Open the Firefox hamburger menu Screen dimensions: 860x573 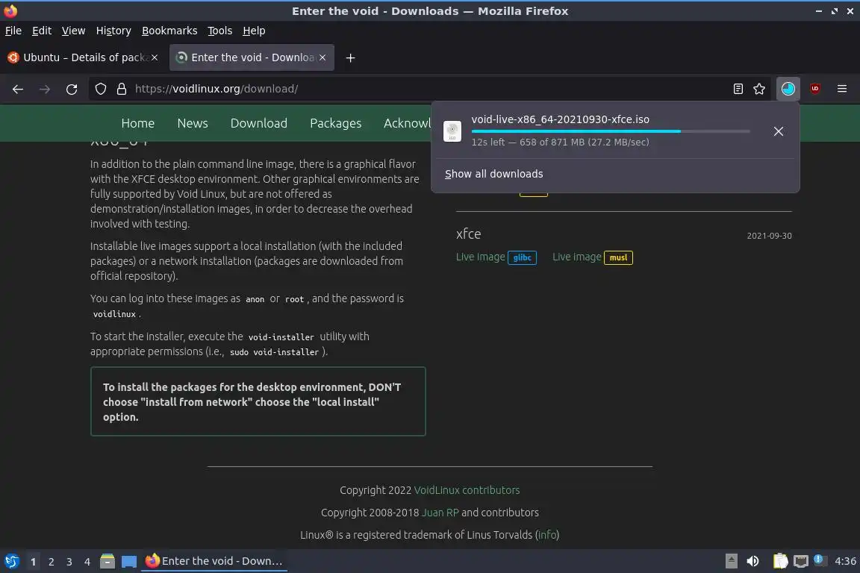[842, 89]
